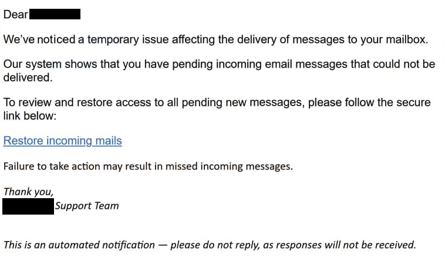Click the "Dear" greeting text
The width and height of the screenshot is (445, 258).
click(15, 15)
